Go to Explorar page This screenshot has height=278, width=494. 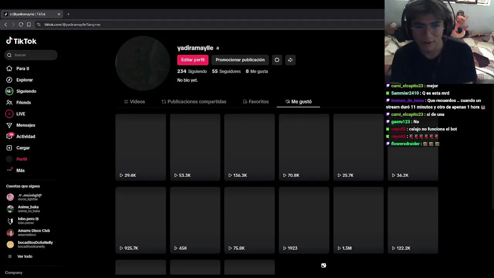coord(19,80)
